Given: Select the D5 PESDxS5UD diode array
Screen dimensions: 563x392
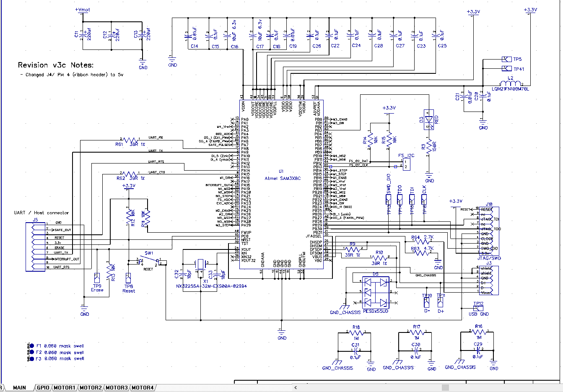Looking at the screenshot, I should (x=376, y=292).
